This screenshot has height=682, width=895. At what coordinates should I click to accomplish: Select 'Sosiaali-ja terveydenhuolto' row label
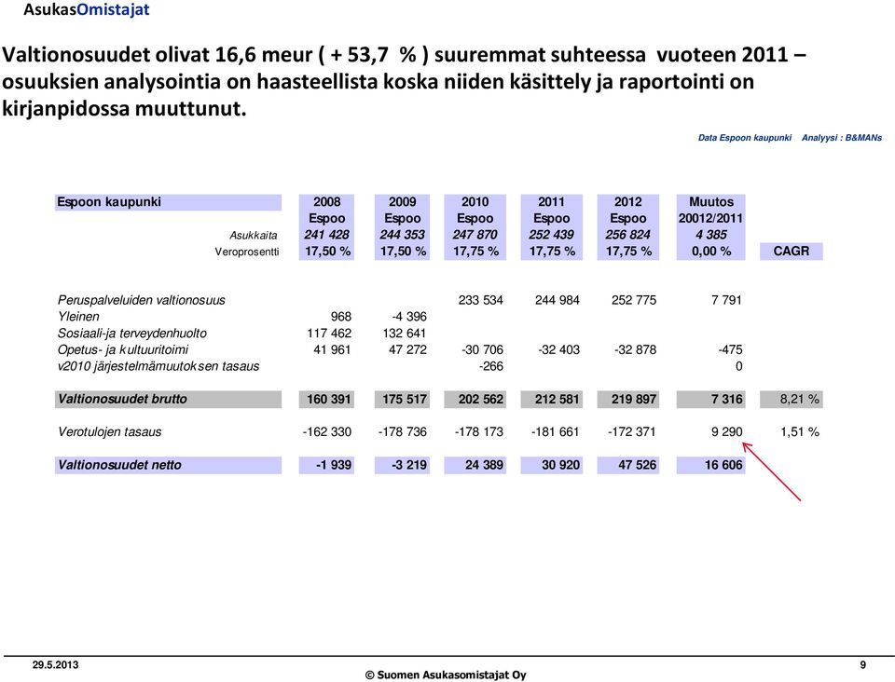[132, 334]
